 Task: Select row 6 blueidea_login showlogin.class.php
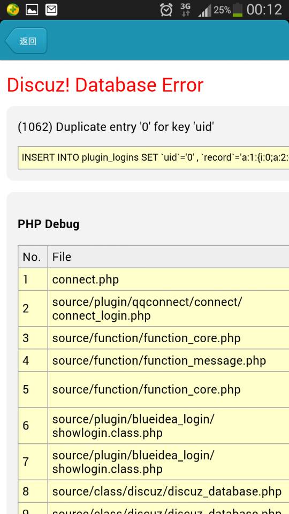click(x=133, y=426)
